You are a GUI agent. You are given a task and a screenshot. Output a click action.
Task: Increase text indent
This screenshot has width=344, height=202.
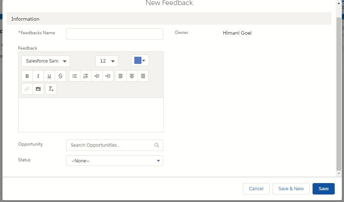(97, 76)
